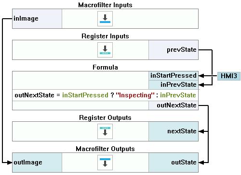
Task: Click the Macrofilter Inputs title
Action: tap(105, 5)
